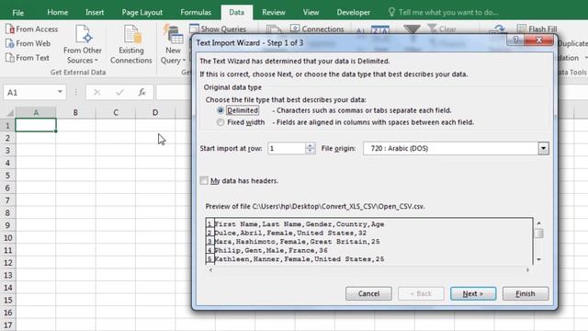This screenshot has height=331, width=588.
Task: Select the Fixed width radio option
Action: coord(220,122)
